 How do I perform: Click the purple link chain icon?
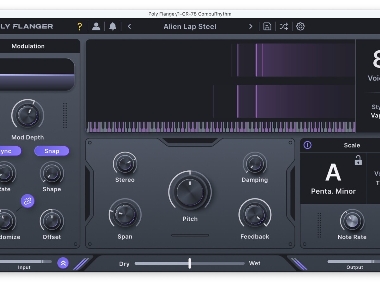point(28,201)
